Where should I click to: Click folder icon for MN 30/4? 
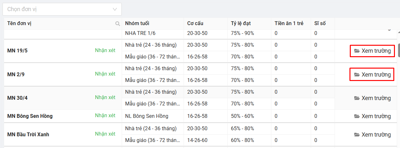point(357,98)
